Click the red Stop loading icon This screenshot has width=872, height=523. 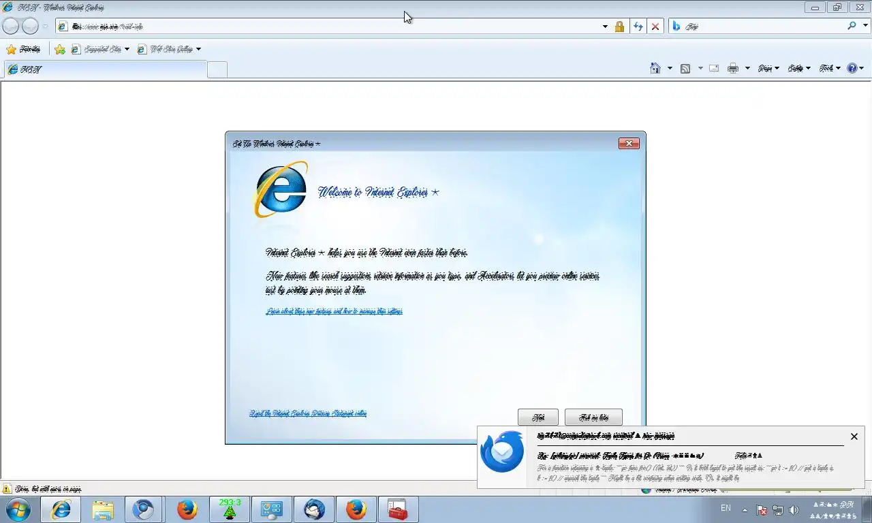(655, 27)
